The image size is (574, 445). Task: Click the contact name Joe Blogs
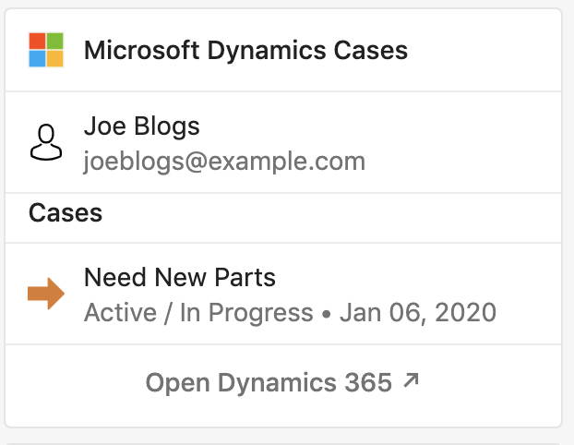[x=142, y=126]
